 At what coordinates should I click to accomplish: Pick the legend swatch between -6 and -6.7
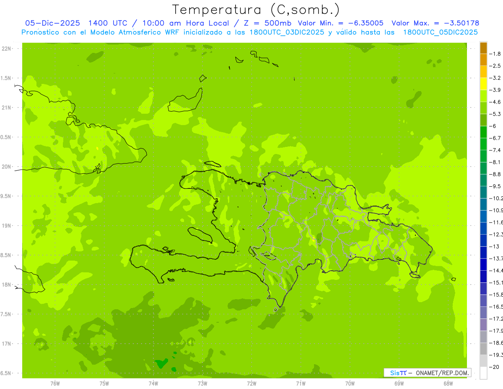[483, 132]
